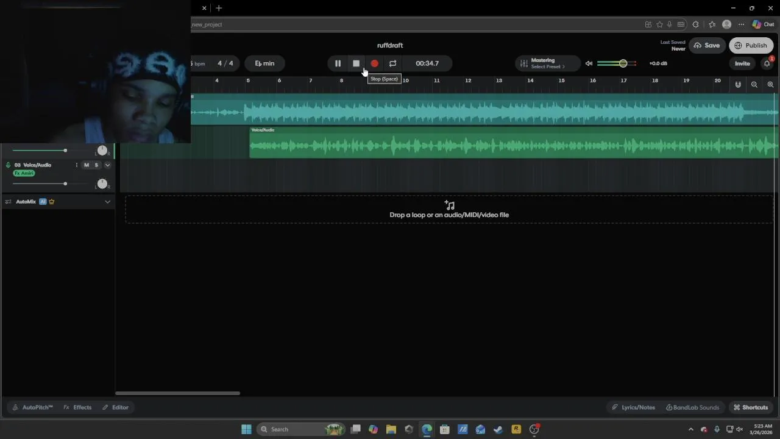Click the Publish button
The width and height of the screenshot is (780, 439).
point(751,46)
